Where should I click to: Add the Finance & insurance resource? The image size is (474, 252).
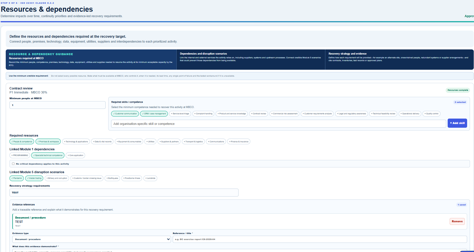pos(239,142)
